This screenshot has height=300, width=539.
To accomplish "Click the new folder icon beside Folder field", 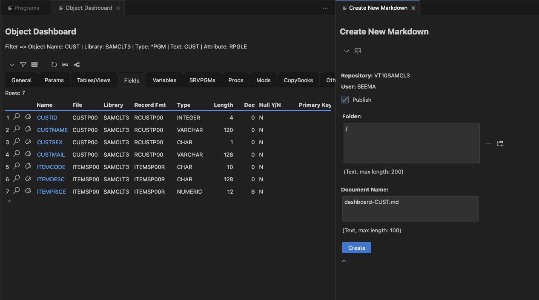I will tap(500, 144).
